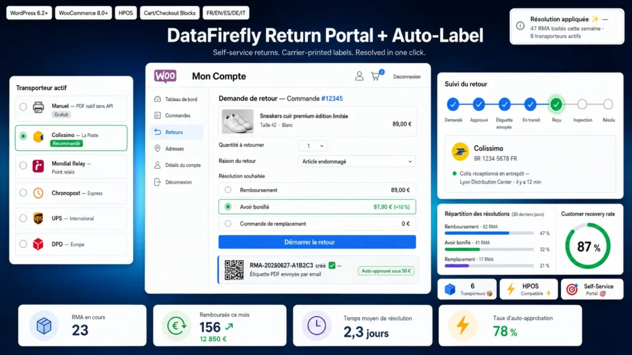This screenshot has height=355, width=632.
Task: Click the Remplacement progress bar
Action: (x=489, y=266)
